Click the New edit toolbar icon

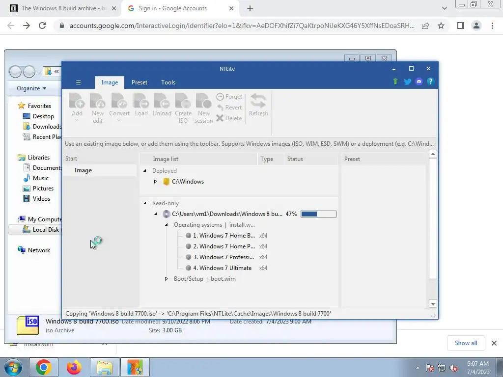pos(98,108)
